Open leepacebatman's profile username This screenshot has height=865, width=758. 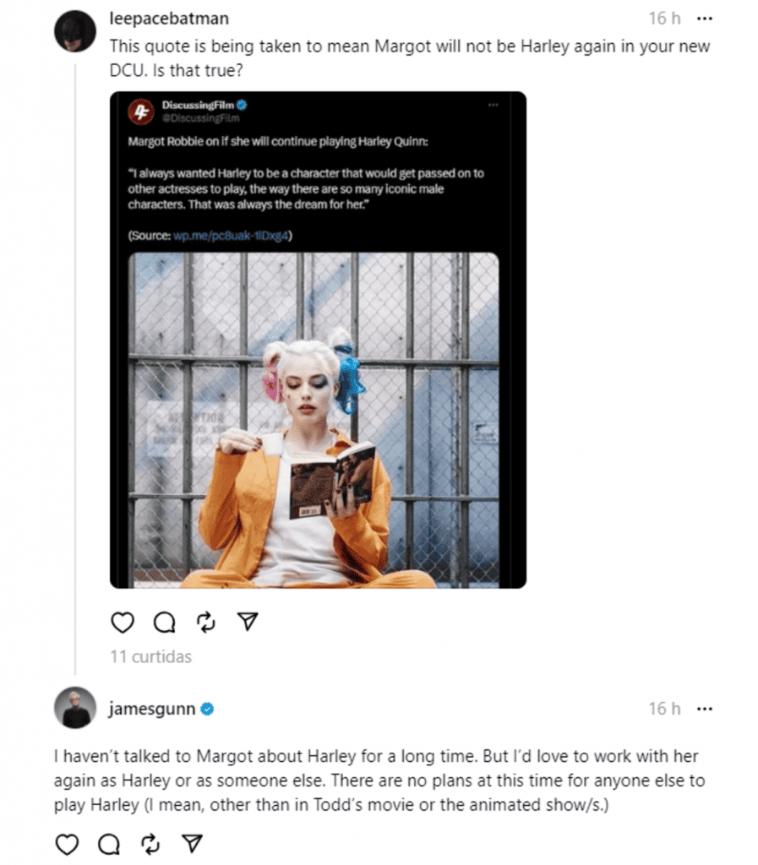click(169, 19)
